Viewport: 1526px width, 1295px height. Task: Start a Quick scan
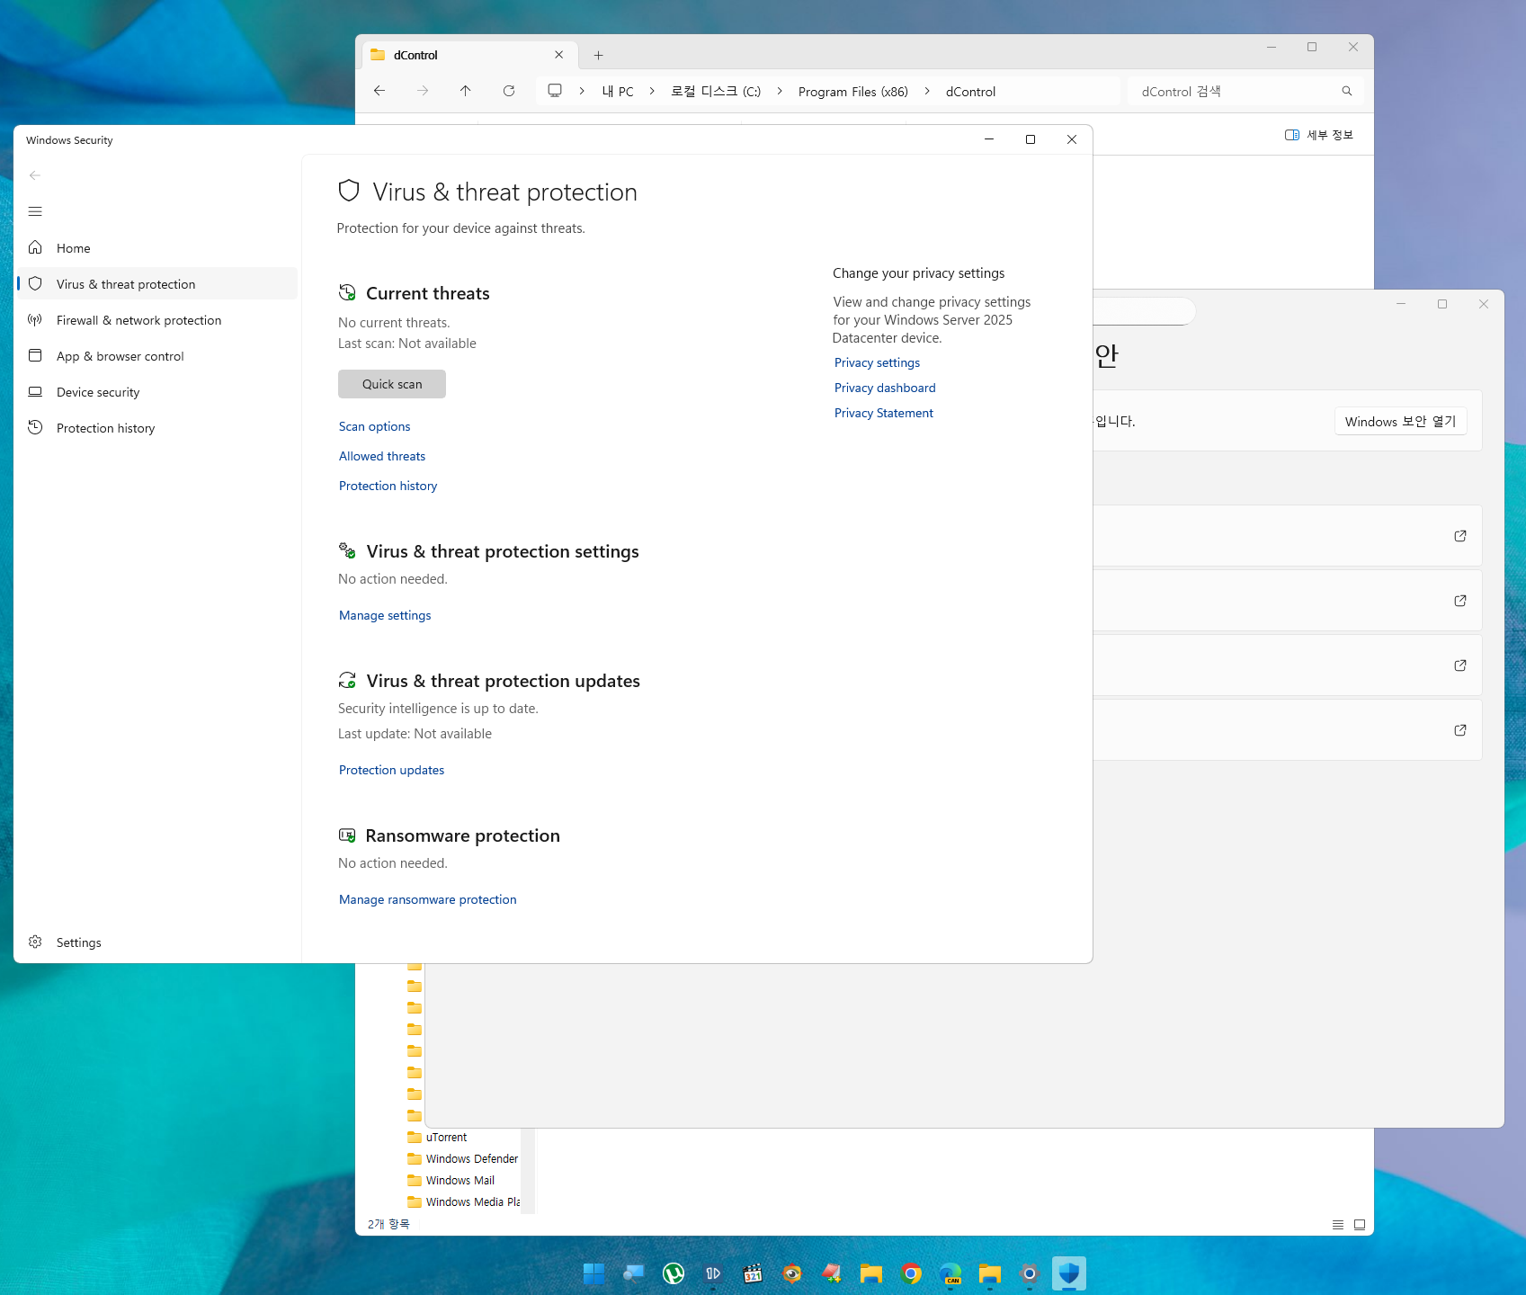[392, 384]
